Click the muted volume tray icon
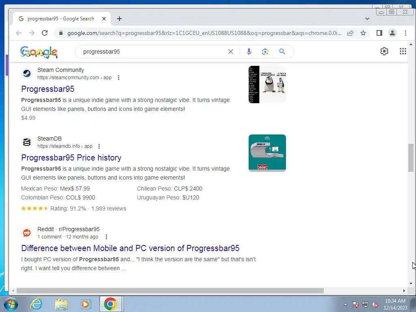The image size is (416, 312). [x=375, y=305]
